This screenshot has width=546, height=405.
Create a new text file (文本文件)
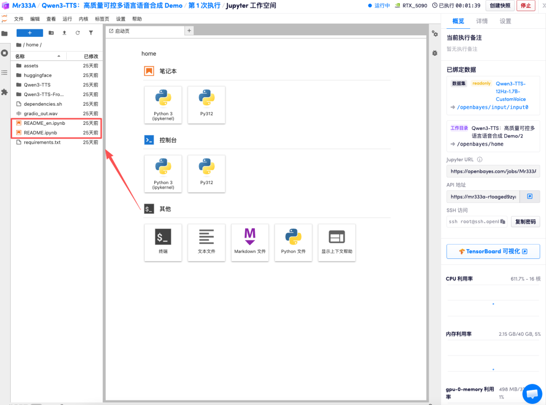click(x=206, y=242)
